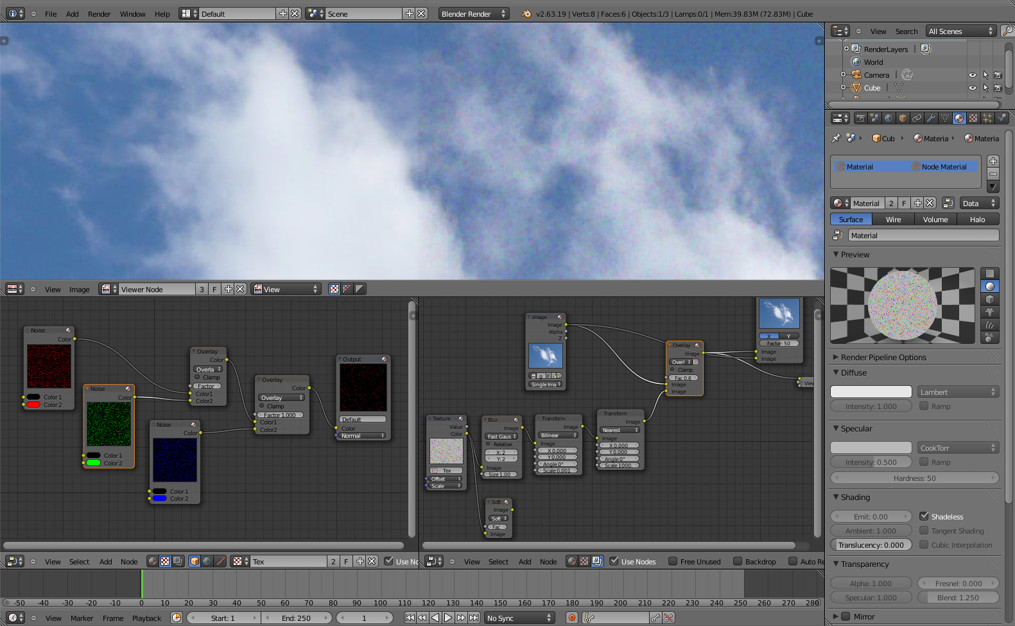The height and width of the screenshot is (626, 1015).
Task: Enable the Diffuse Ramp checkbox
Action: pyautogui.click(x=924, y=406)
